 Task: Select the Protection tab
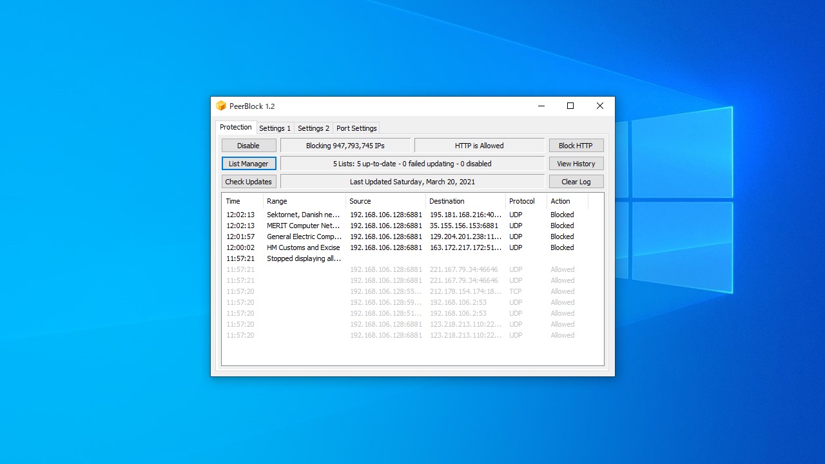236,127
